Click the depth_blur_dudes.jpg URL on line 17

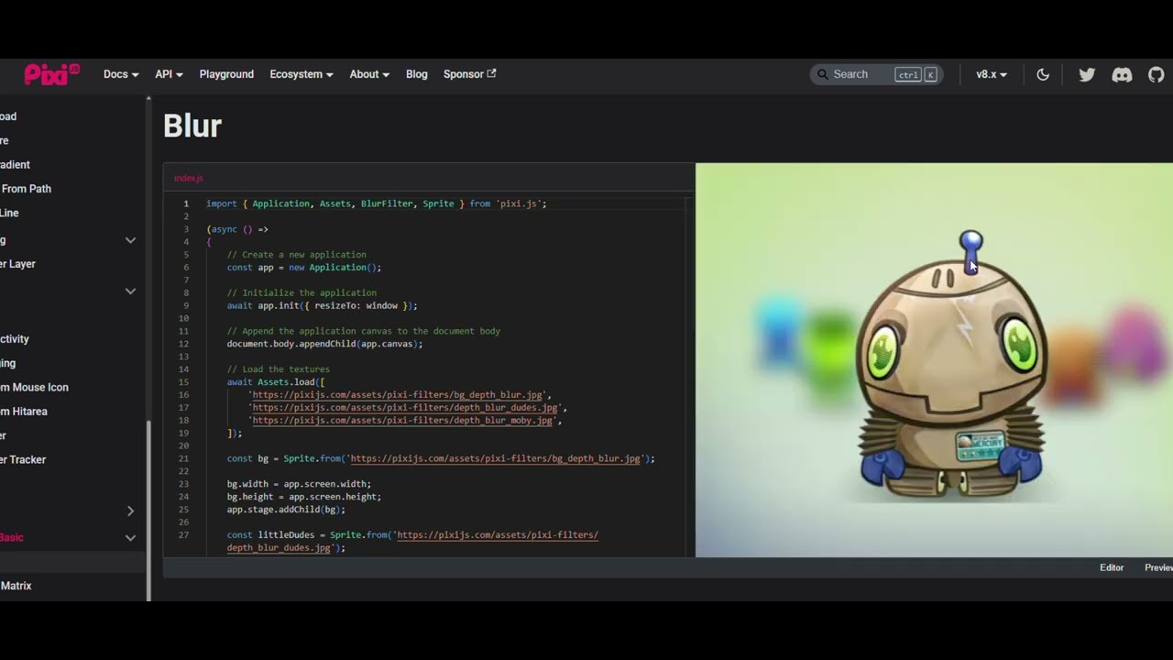pyautogui.click(x=405, y=408)
